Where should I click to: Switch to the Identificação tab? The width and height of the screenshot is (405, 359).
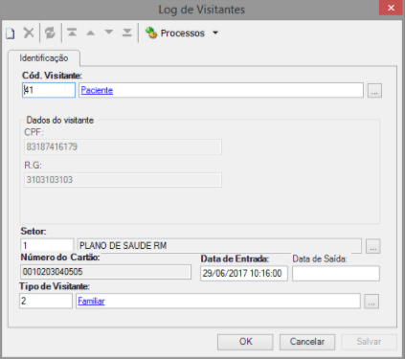(x=44, y=58)
